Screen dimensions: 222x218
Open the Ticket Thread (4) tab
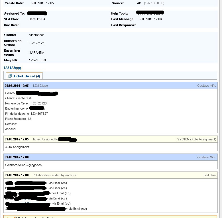[27, 76]
